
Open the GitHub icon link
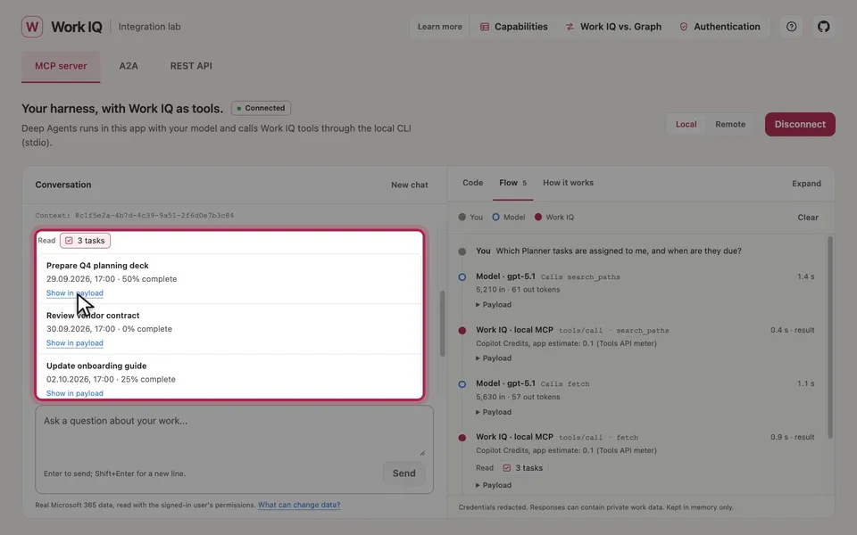click(x=824, y=27)
